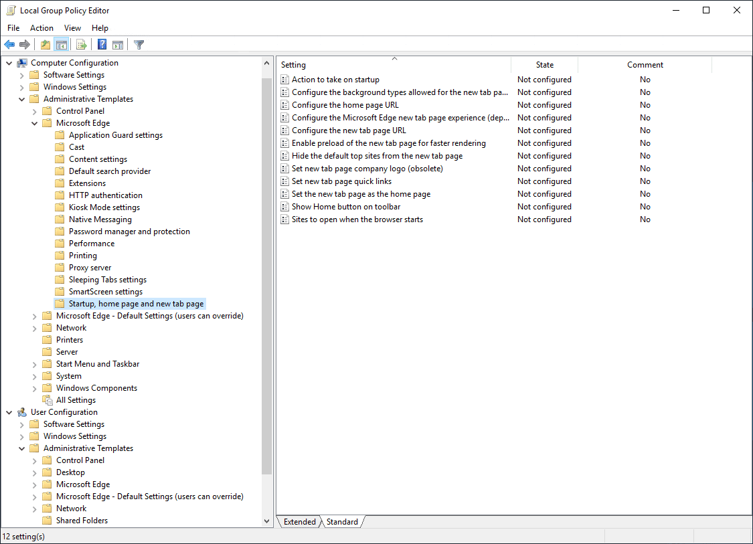Expand Software Settings under Computer Configuration
This screenshot has width=753, height=544.
click(21, 75)
